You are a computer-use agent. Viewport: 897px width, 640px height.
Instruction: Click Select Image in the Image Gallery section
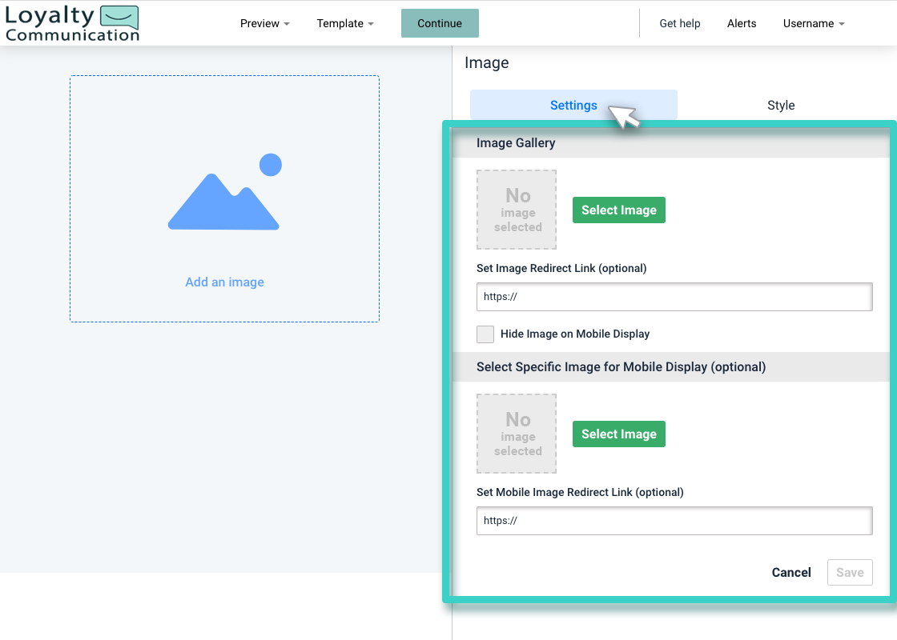(618, 210)
